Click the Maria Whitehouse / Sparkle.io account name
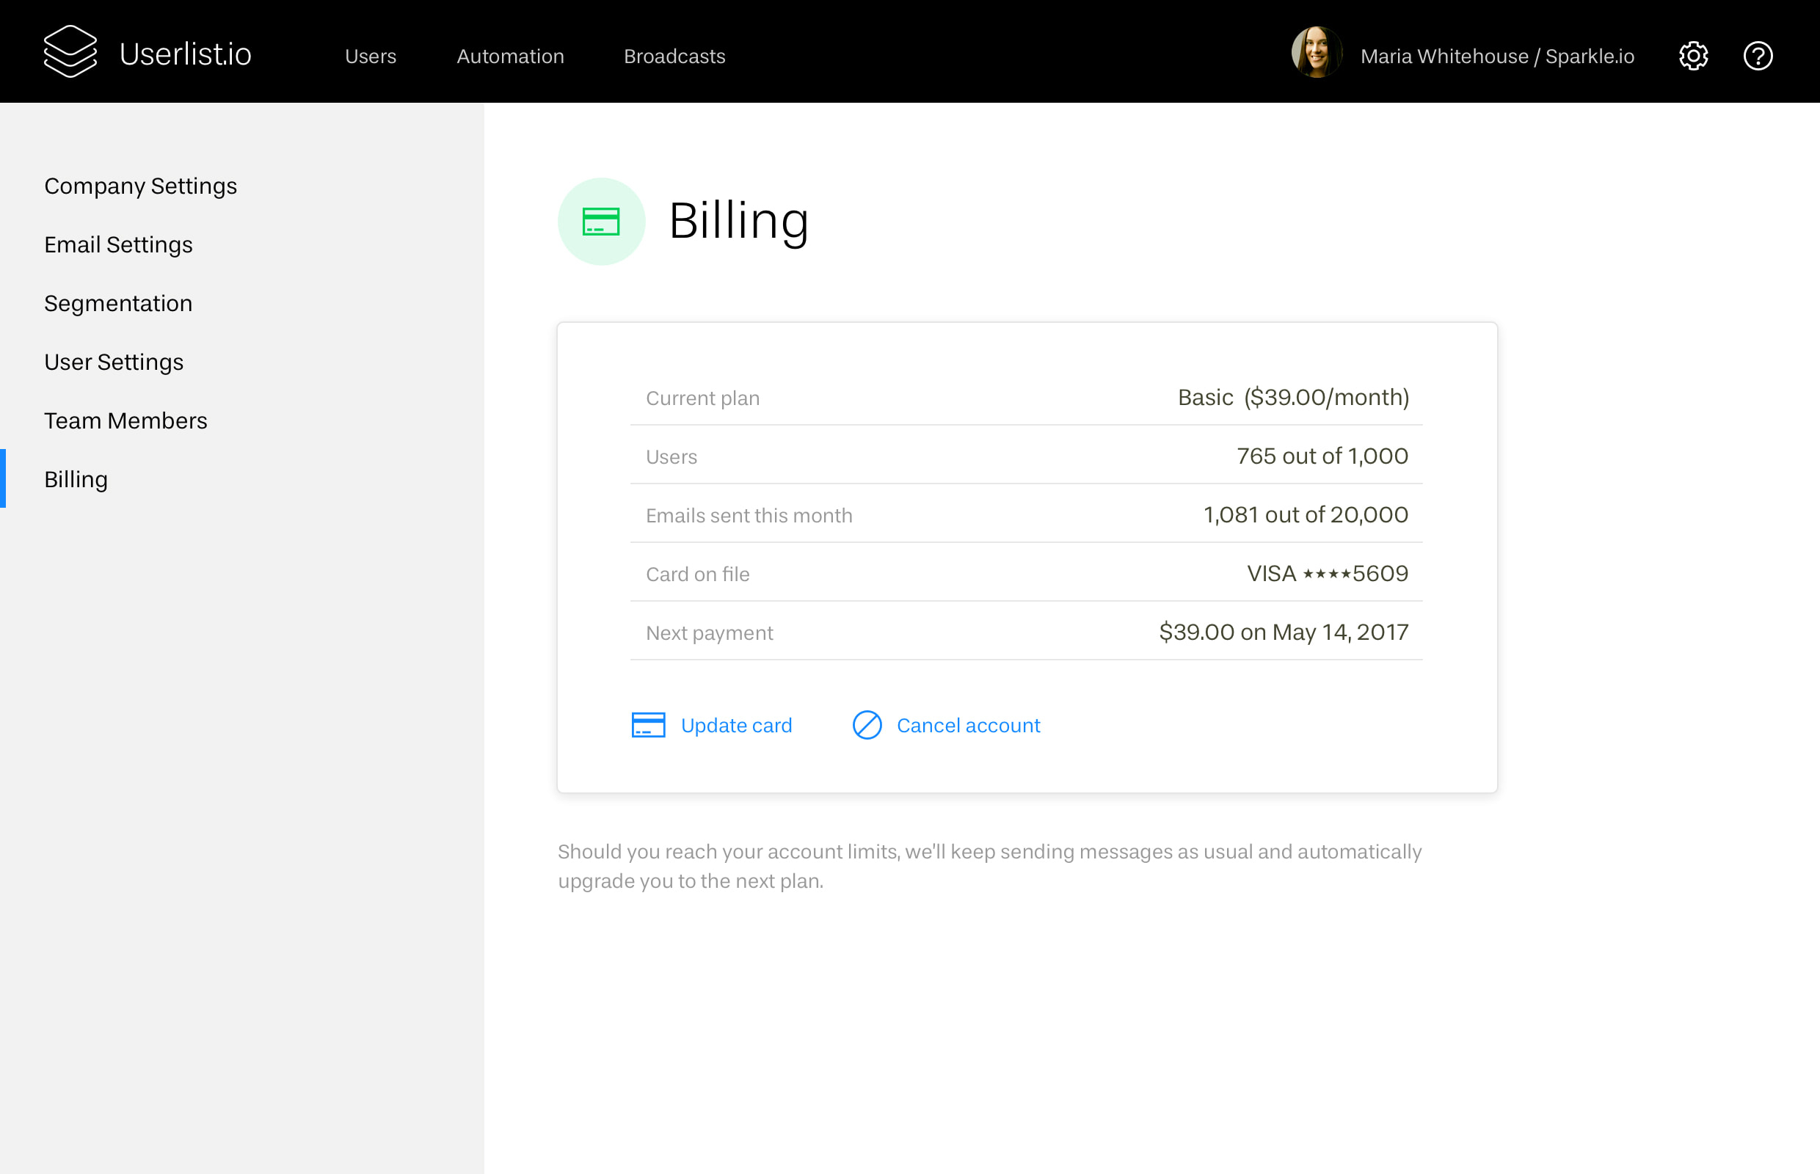 tap(1496, 56)
